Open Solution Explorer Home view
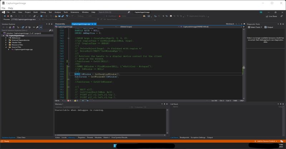 point(10,27)
